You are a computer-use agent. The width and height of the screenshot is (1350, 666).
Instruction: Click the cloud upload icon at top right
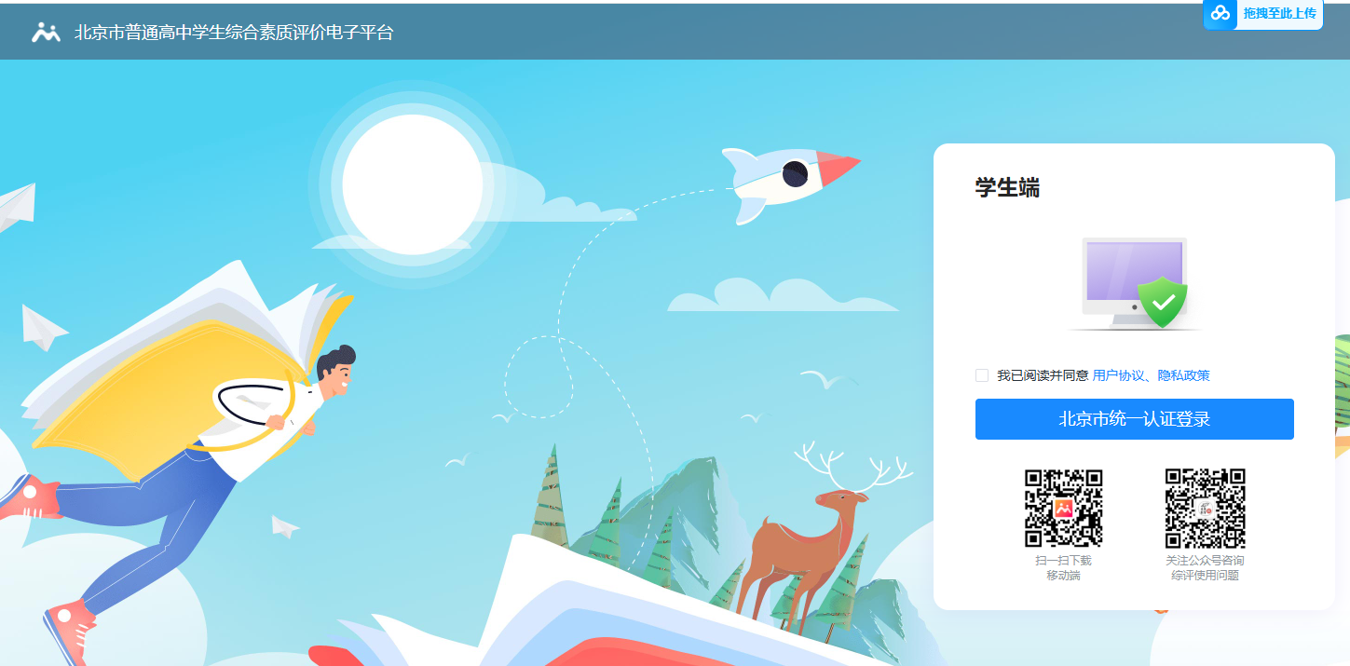pyautogui.click(x=1220, y=14)
